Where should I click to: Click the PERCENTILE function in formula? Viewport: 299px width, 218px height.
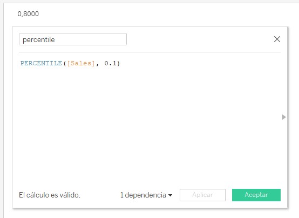[x=41, y=63]
